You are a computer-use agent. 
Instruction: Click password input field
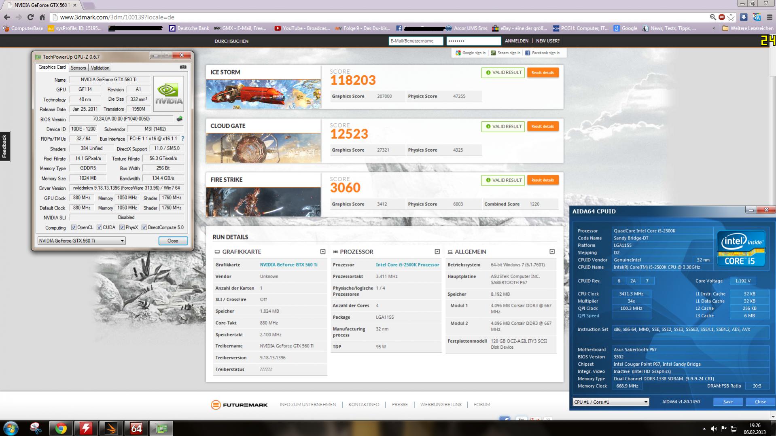473,41
